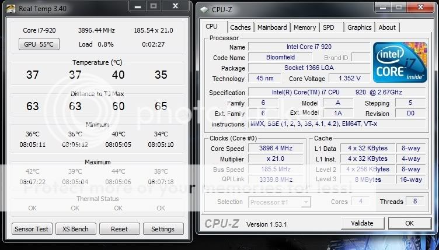Click the Ext. Model value '1A'

click(x=337, y=114)
